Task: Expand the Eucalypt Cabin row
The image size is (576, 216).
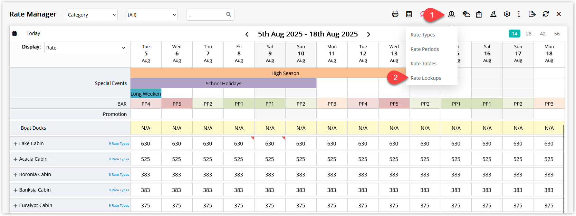Action: pyautogui.click(x=15, y=206)
